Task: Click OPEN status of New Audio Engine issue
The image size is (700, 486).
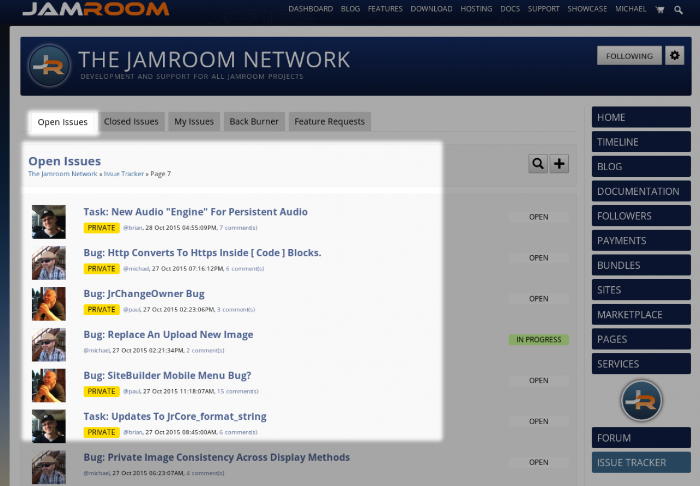Action: click(x=539, y=217)
